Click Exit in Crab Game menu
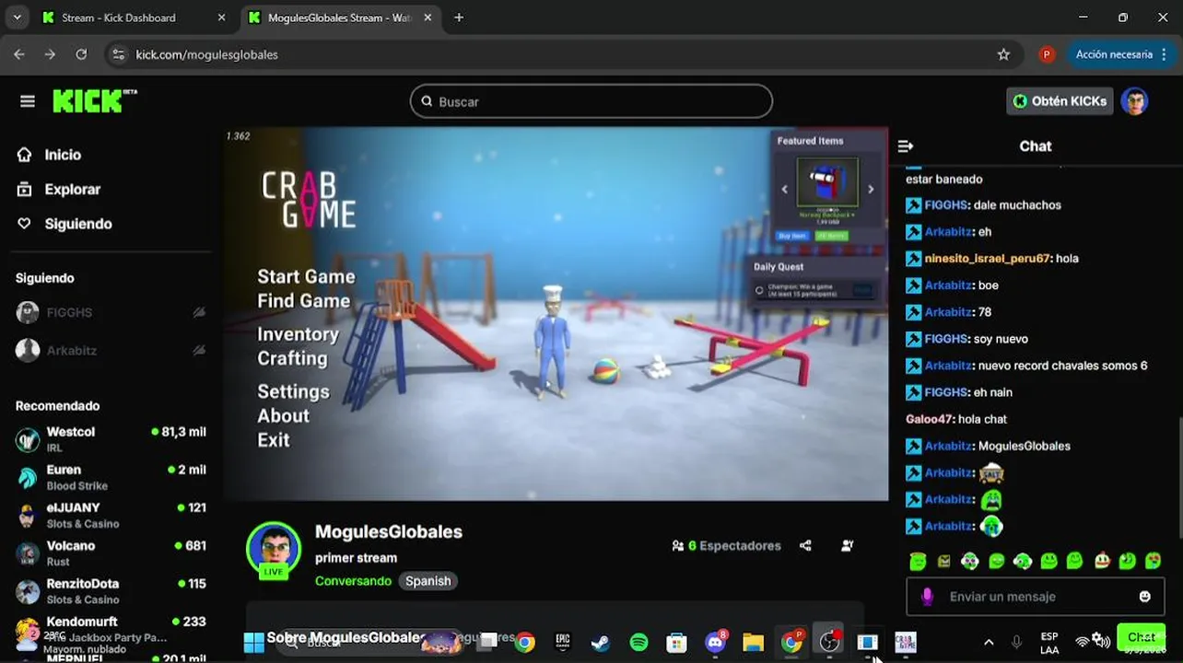The image size is (1183, 663). pos(273,439)
